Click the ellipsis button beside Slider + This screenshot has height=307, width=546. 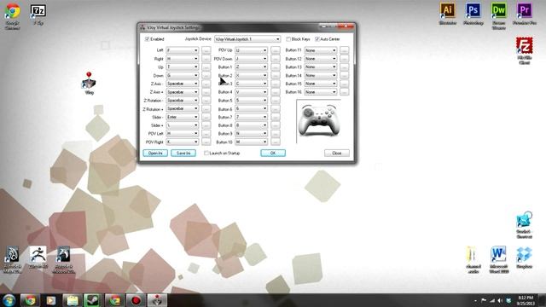pos(206,125)
